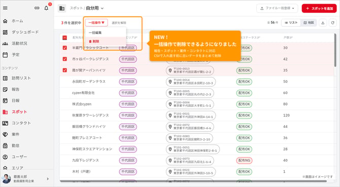340x187 pixels.
Task: Uncheck the 霞が関アーバンハイツ row checkbox
Action: click(x=64, y=70)
